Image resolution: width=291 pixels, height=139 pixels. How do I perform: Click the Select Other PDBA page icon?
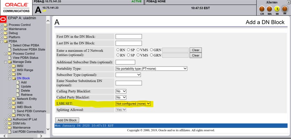pyautogui.click(x=10, y=45)
